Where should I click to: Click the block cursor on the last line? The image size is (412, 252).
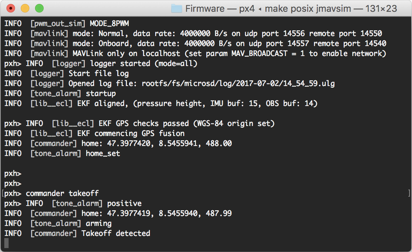[x=6, y=243]
